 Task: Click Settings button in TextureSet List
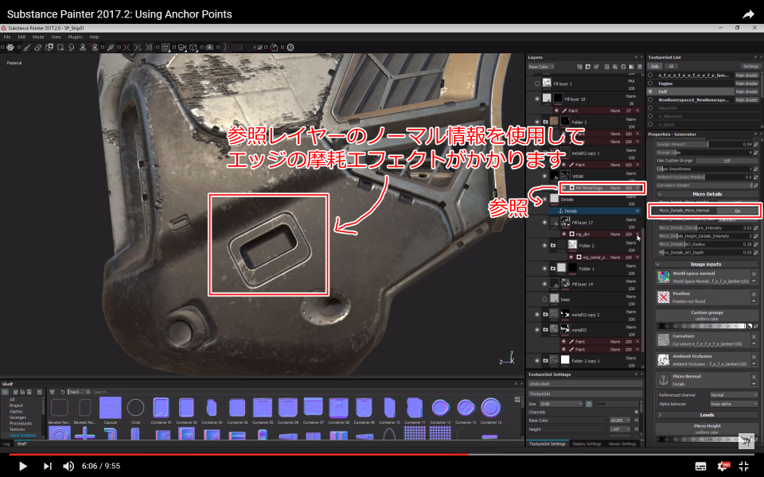750,67
